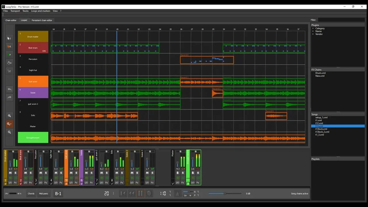This screenshot has width=368, height=207.
Task: Click the Midi panic button
Action: click(x=43, y=193)
